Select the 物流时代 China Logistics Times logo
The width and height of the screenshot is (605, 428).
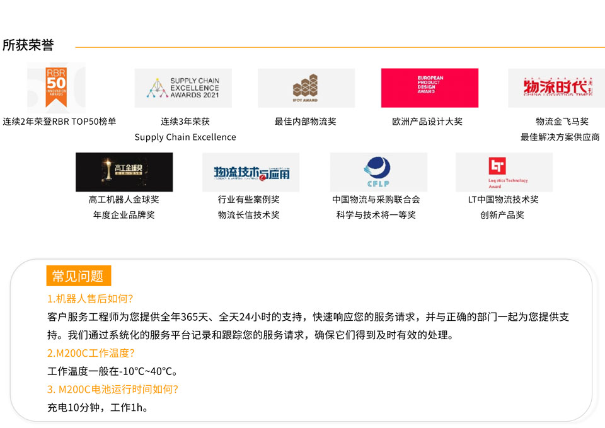tap(556, 88)
